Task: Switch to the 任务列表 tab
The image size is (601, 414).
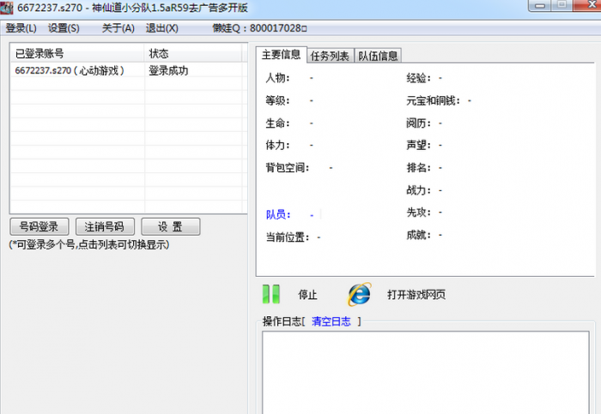Action: [x=330, y=56]
